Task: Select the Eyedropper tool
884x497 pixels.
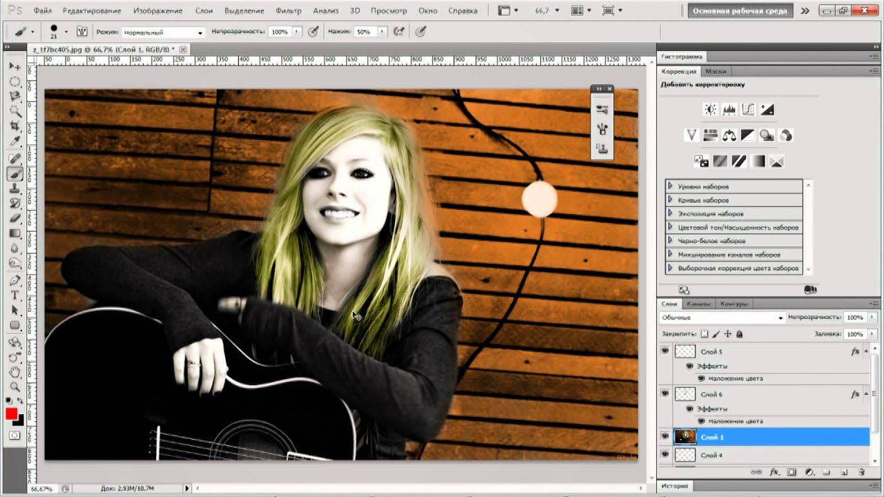Action: click(x=15, y=142)
